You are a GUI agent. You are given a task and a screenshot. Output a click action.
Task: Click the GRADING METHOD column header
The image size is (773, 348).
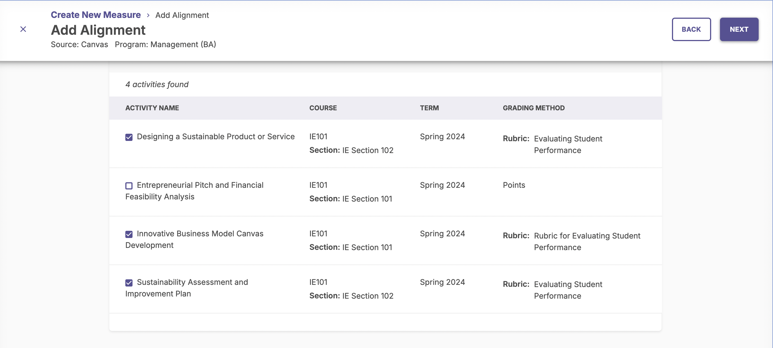tap(534, 108)
